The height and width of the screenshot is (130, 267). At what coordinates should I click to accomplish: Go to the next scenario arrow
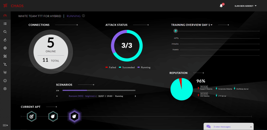[136, 96]
